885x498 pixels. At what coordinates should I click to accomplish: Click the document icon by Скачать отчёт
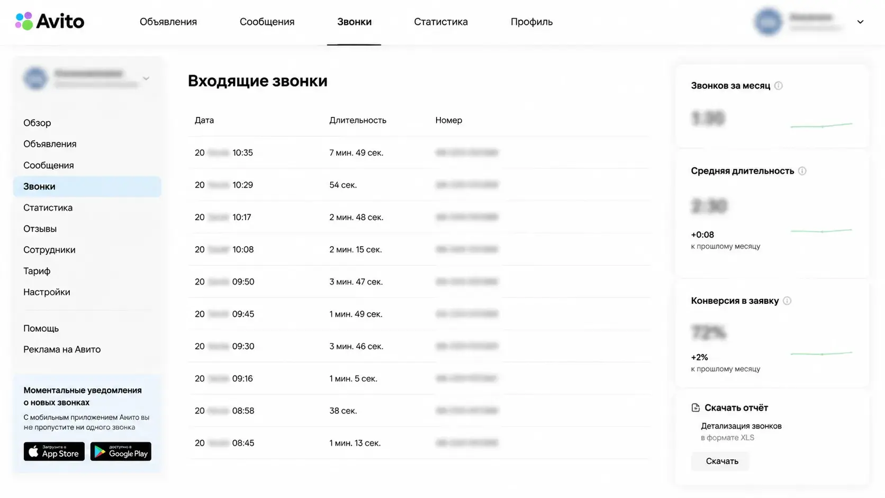[x=696, y=408]
